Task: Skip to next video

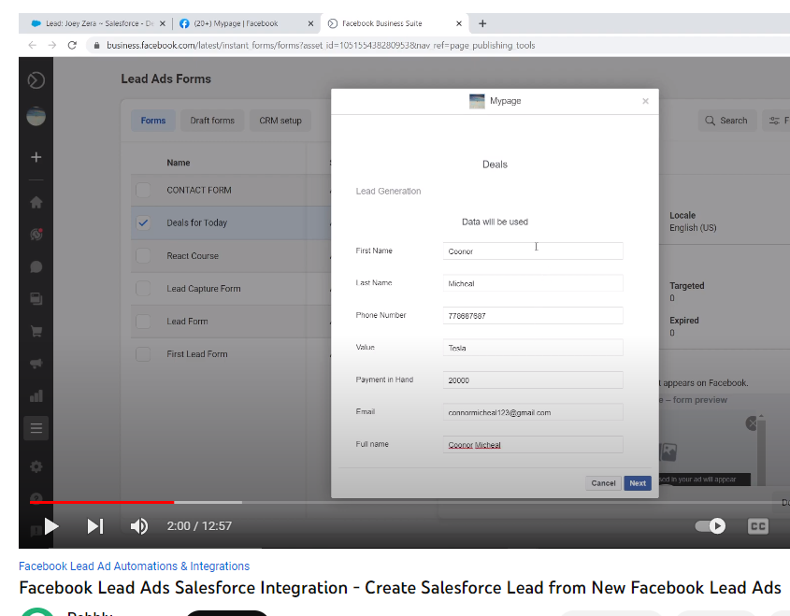Action: (x=95, y=526)
